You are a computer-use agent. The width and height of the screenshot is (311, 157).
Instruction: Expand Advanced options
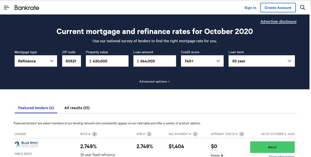coord(155,81)
